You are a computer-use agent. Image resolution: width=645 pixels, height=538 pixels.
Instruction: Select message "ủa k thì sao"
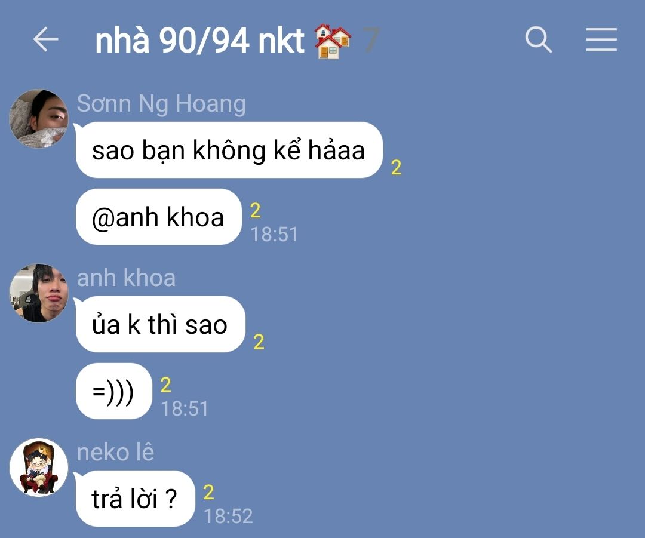tap(161, 324)
